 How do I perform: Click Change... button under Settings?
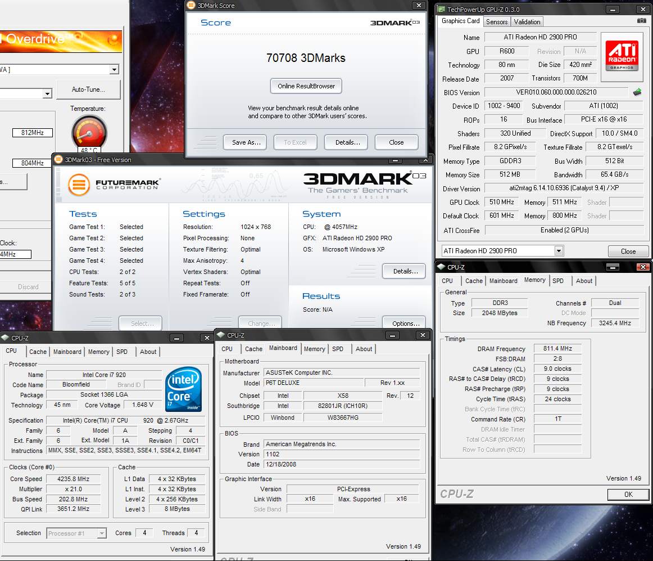(260, 323)
